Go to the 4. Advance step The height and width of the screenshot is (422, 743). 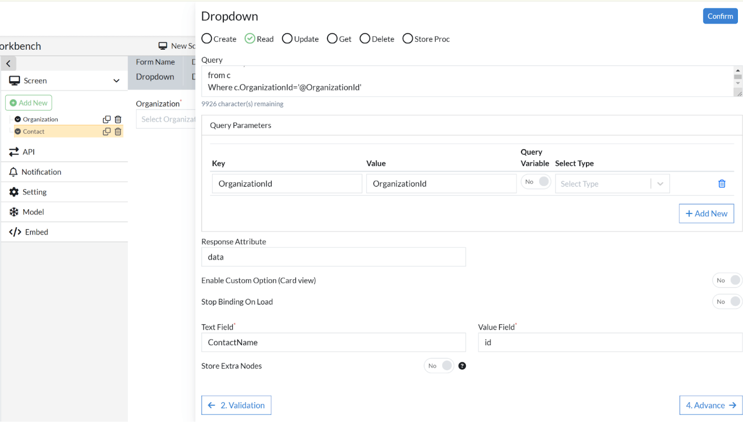point(710,405)
